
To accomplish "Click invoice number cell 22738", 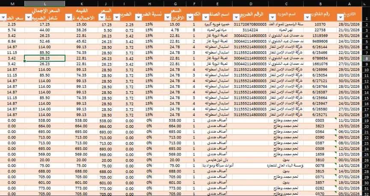I will (x=320, y=30).
